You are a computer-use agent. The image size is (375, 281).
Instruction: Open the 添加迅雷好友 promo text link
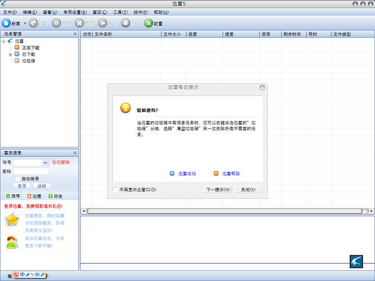click(44, 242)
